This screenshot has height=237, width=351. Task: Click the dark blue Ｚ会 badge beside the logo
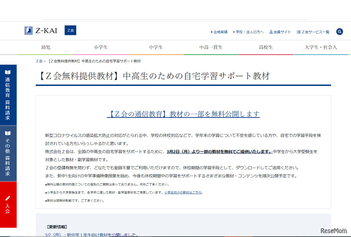click(70, 30)
